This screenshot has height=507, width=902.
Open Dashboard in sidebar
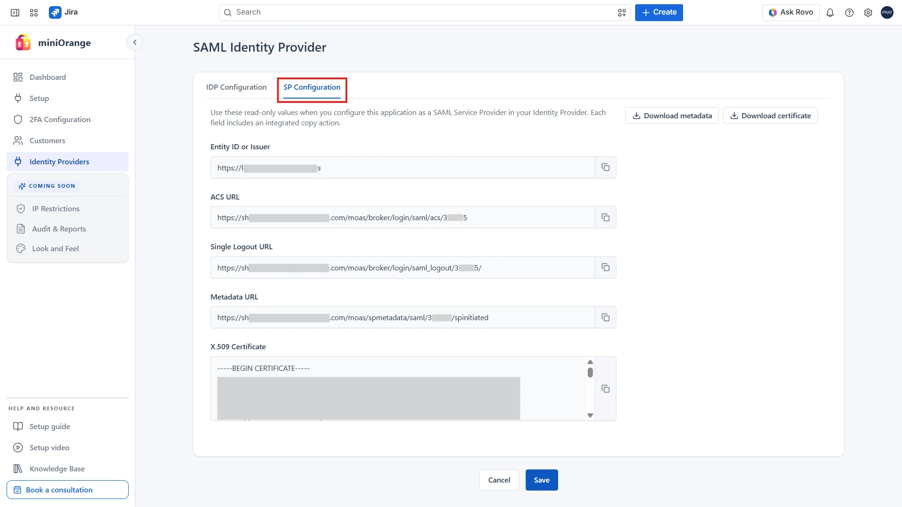point(68,77)
